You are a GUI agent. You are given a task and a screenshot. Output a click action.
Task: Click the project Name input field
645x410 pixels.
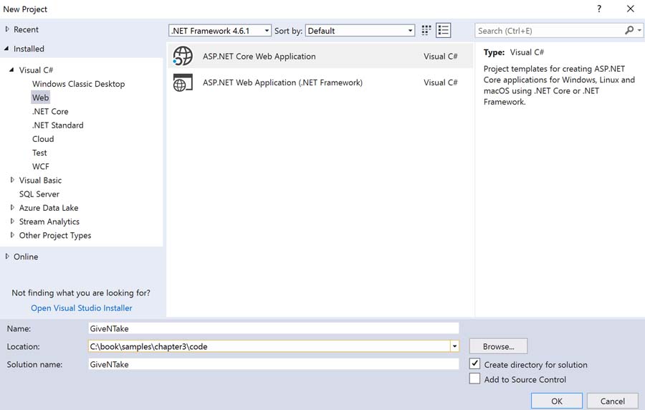tap(272, 328)
